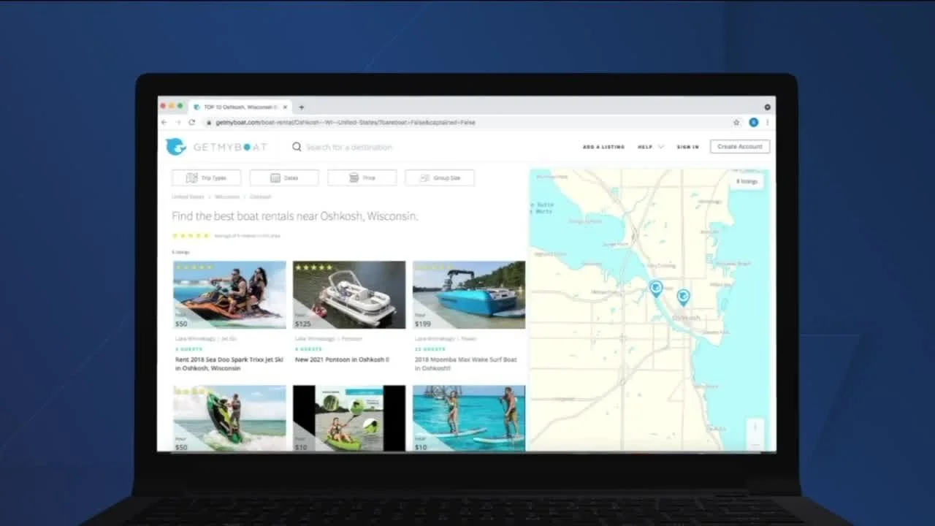
Task: Click the Create Account button
Action: click(x=739, y=146)
